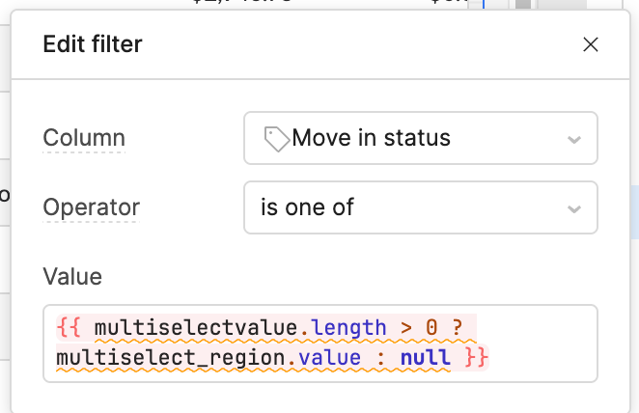Image resolution: width=639 pixels, height=413 pixels.
Task: Expand the Operator field's chevron arrow
Action: pyautogui.click(x=573, y=209)
